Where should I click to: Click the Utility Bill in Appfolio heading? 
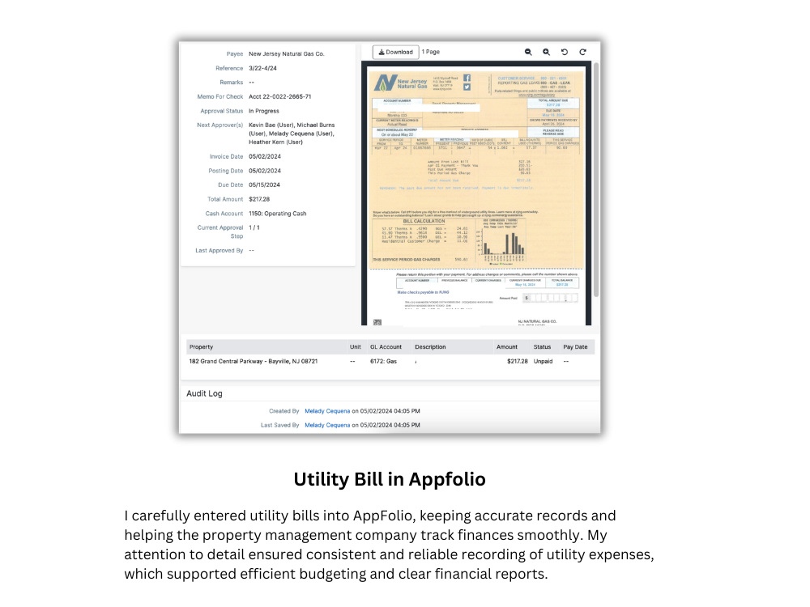[390, 479]
